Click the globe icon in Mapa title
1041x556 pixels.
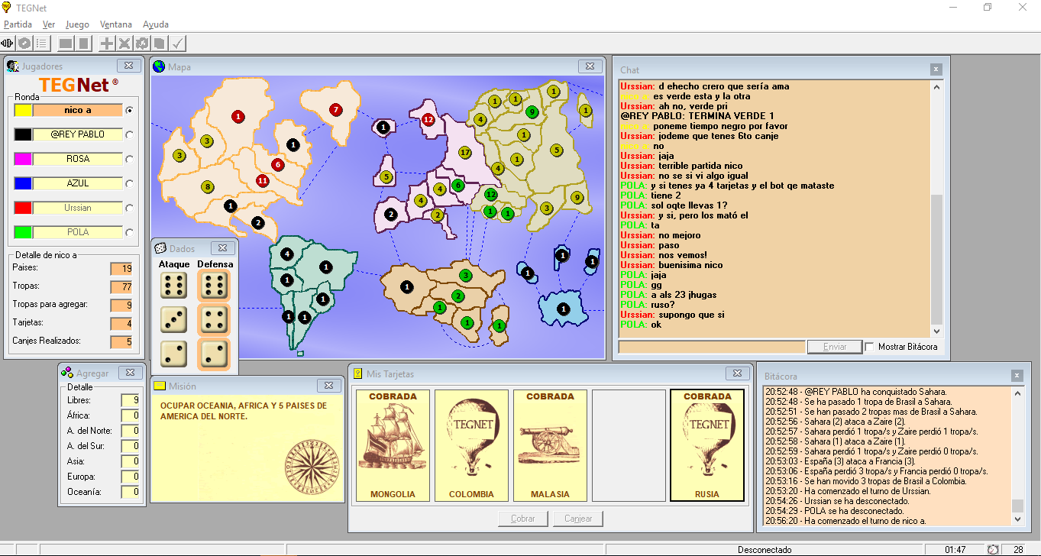click(159, 66)
